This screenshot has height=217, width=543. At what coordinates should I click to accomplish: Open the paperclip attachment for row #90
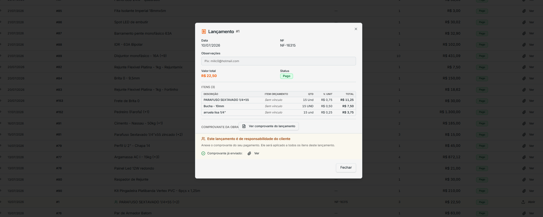click(528, 191)
